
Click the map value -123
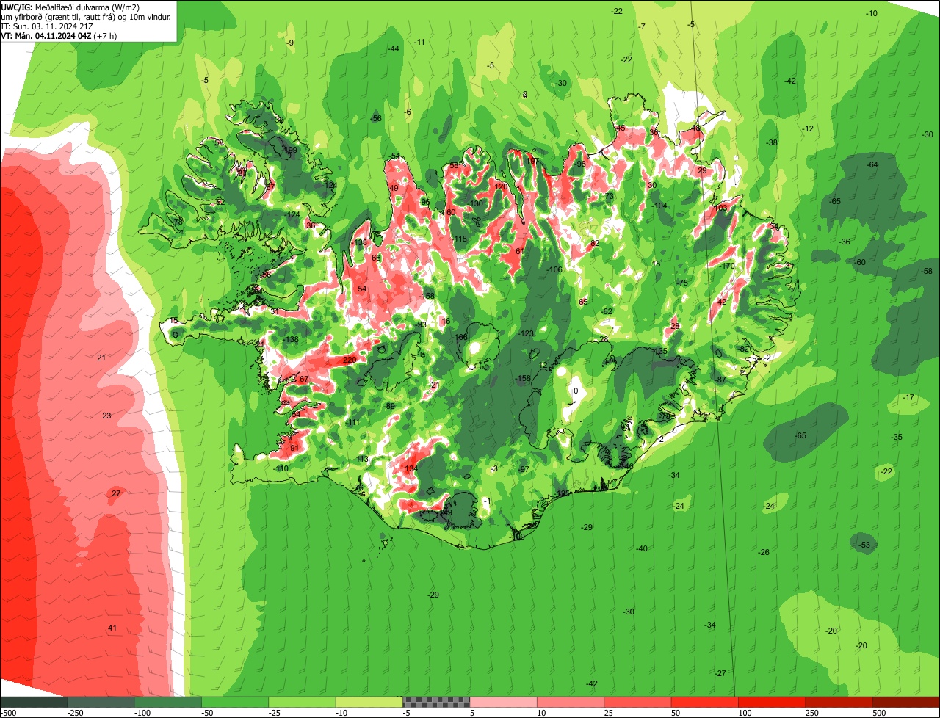526,333
